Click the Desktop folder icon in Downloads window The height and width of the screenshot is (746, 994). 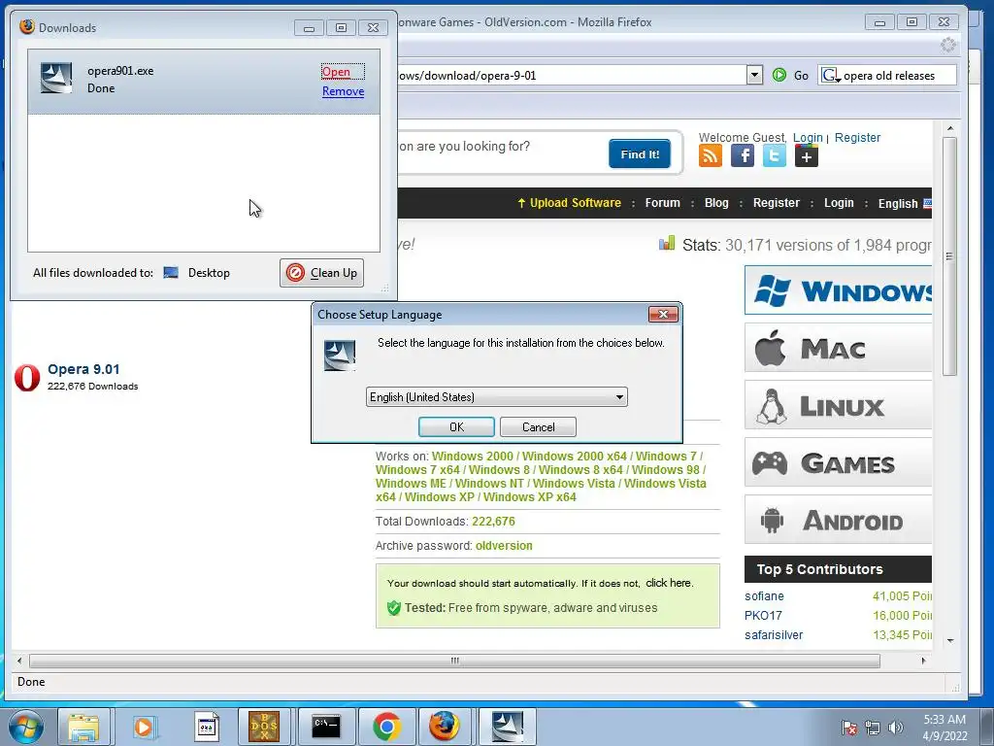point(171,273)
